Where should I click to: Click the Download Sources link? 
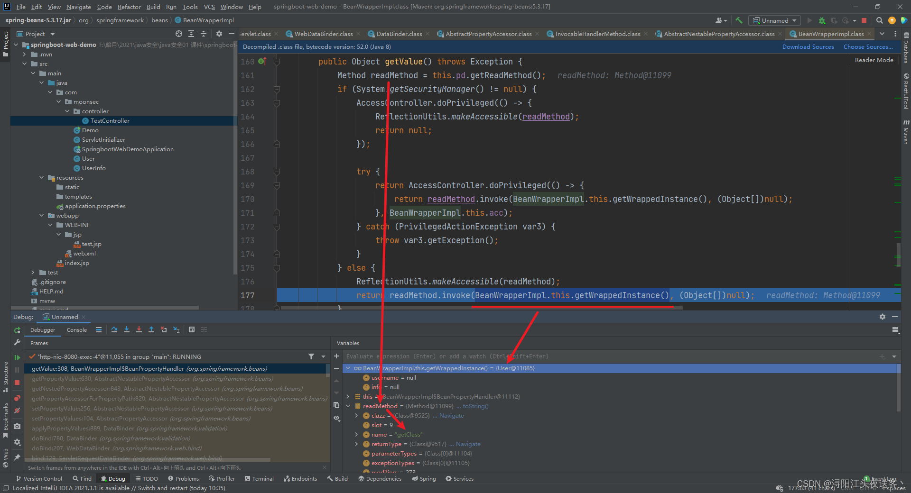tap(808, 46)
